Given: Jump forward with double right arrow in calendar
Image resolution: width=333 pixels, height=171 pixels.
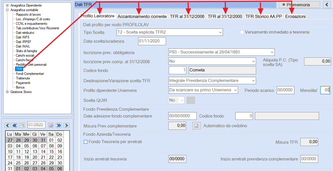Looking at the screenshot, I should [59, 125].
